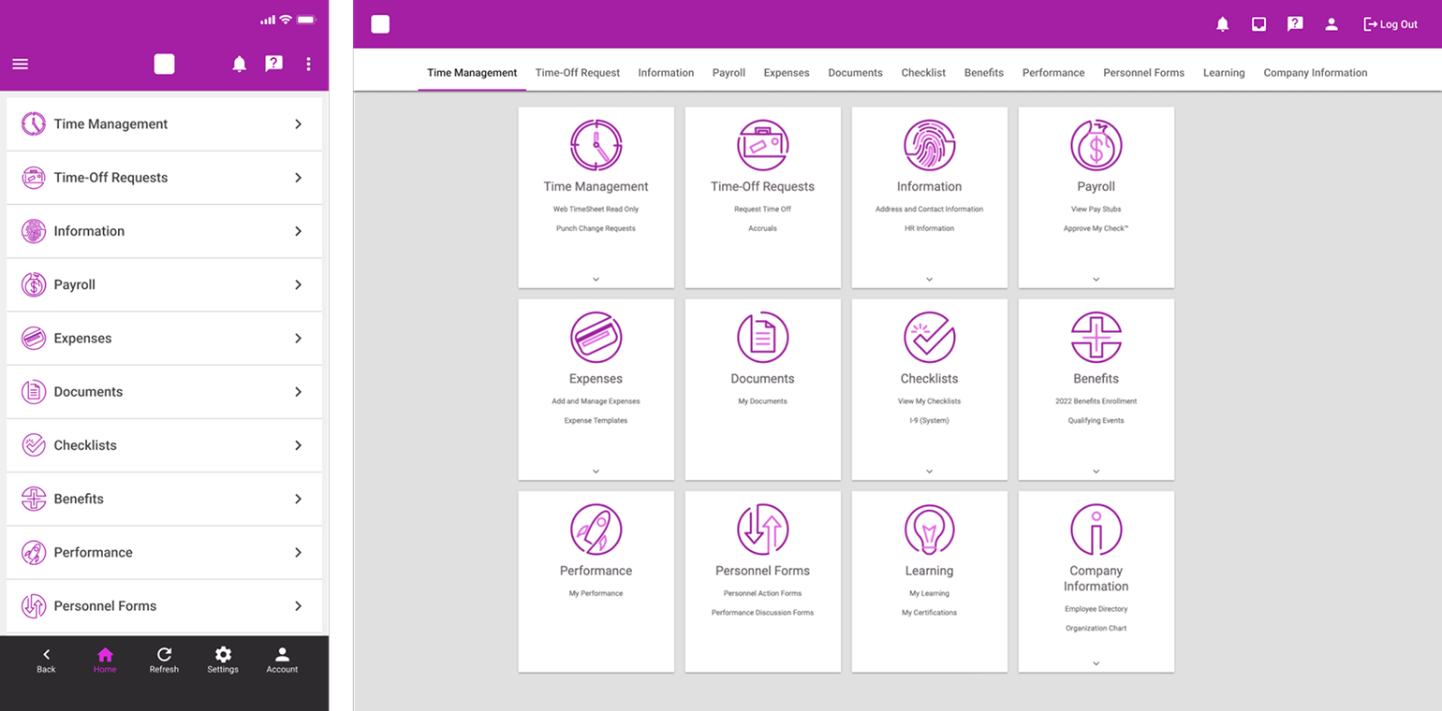Select the Company Information tab

click(x=1315, y=72)
